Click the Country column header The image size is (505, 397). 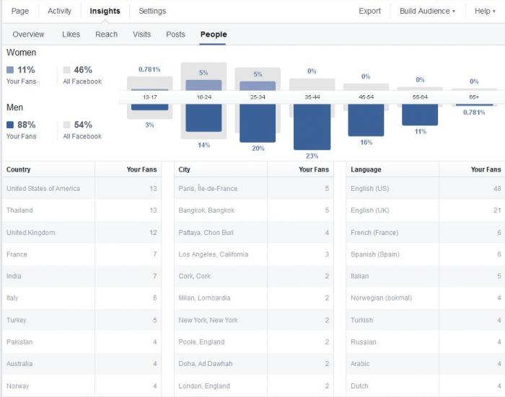[18, 169]
